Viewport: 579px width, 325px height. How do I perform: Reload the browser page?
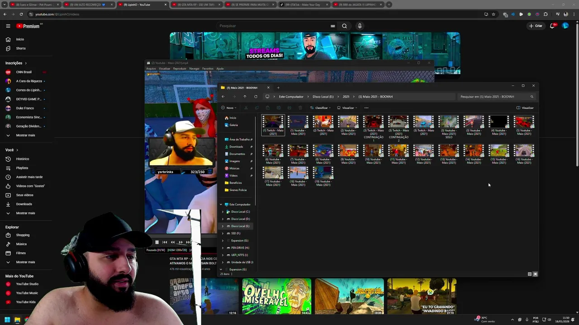click(20, 14)
